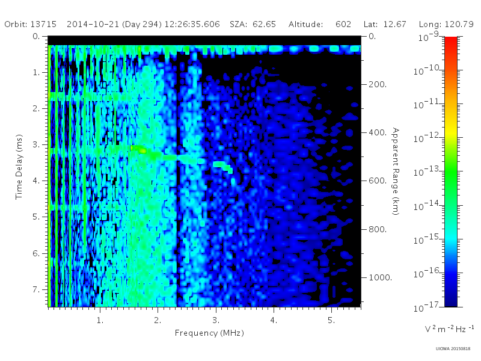Click the bright green echo trace near 1.7 MHz
The image size is (481, 361).
click(x=139, y=149)
